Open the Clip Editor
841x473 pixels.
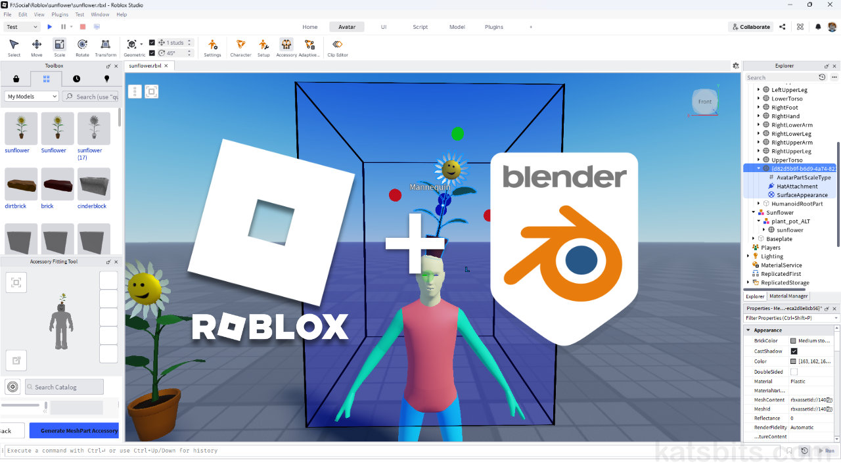[338, 47]
